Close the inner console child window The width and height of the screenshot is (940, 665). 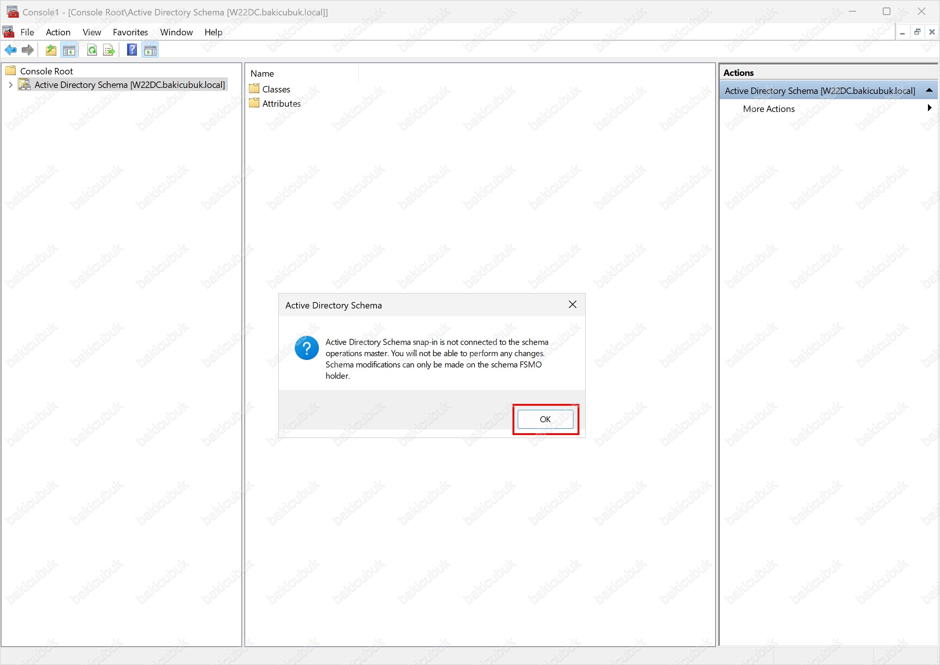932,32
